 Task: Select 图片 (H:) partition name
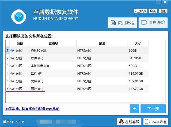click(x=37, y=89)
